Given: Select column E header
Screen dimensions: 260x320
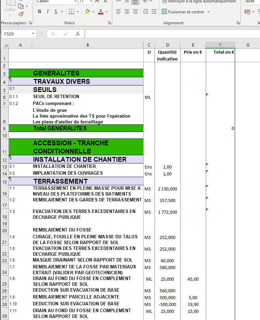Looking at the screenshot, I should (x=193, y=45).
